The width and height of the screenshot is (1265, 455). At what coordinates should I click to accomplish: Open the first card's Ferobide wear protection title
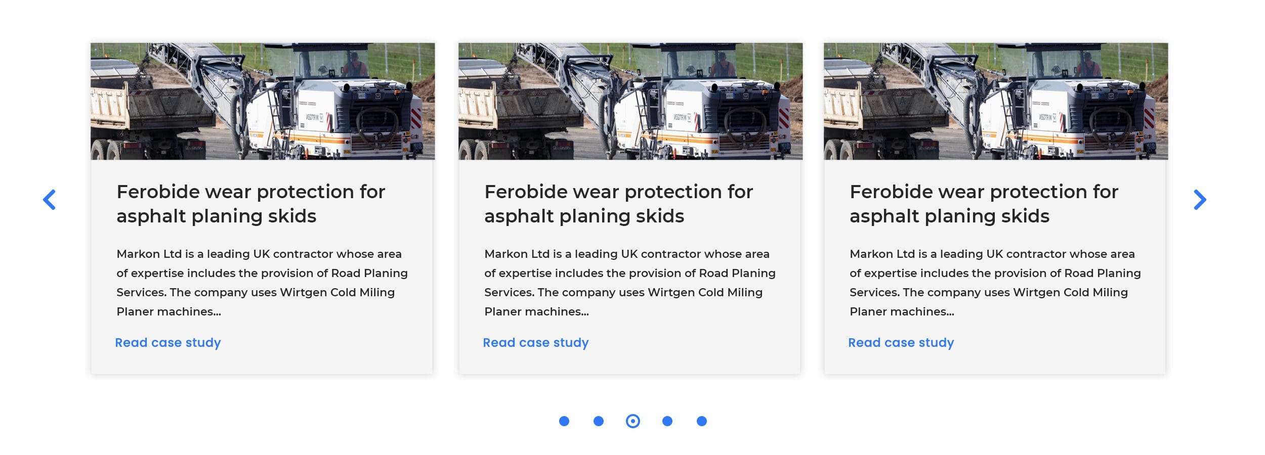[250, 204]
